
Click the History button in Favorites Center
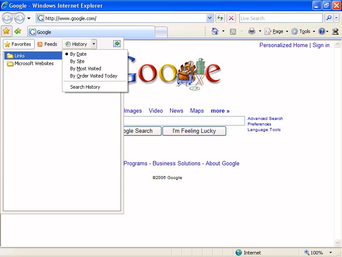point(77,44)
